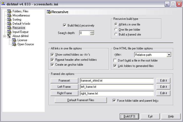Click the Frameset button
The image size is (183, 122).
[x=65, y=81]
